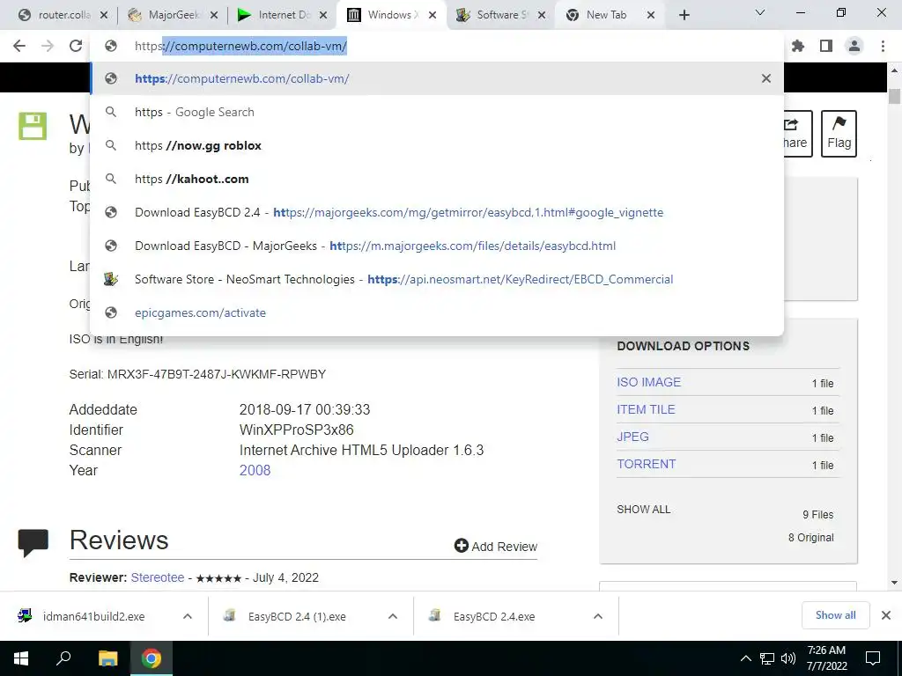The height and width of the screenshot is (676, 902).
Task: Open the notification center icon
Action: [873, 658]
